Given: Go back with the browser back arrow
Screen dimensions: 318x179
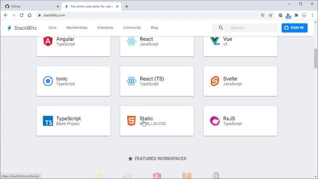Looking at the screenshot, I should (5, 15).
